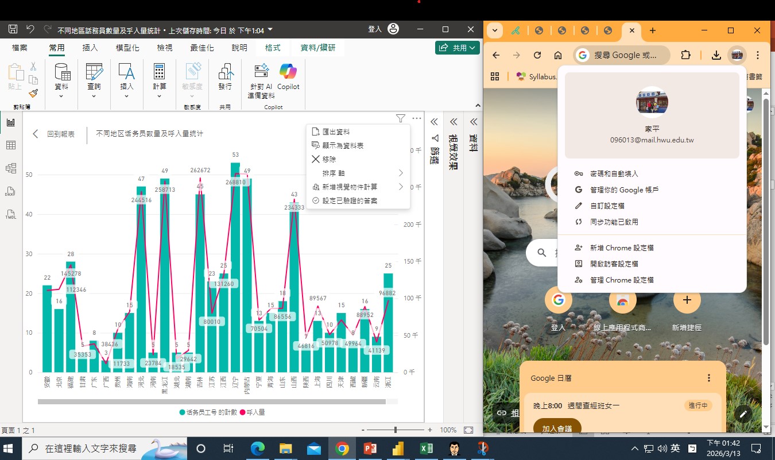Click the Copilot icon in ribbon

288,73
